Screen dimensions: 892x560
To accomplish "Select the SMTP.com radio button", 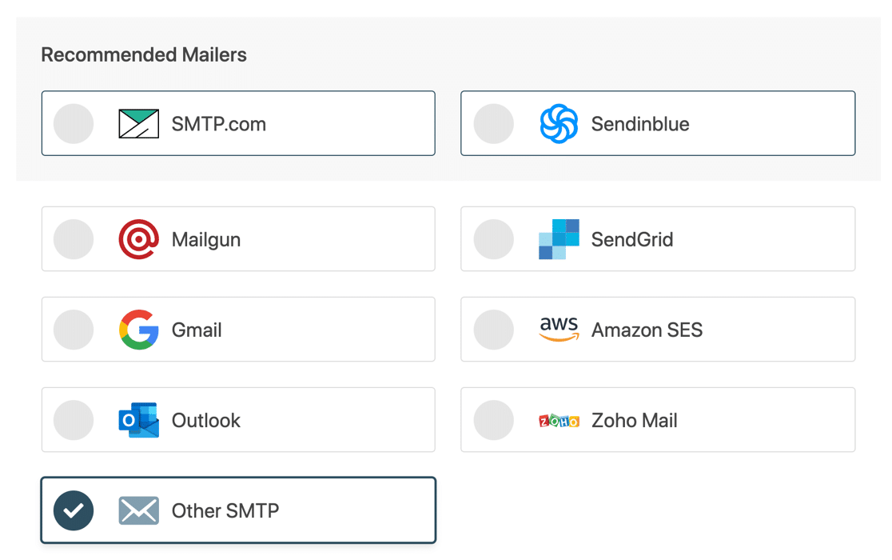I will coord(73,122).
